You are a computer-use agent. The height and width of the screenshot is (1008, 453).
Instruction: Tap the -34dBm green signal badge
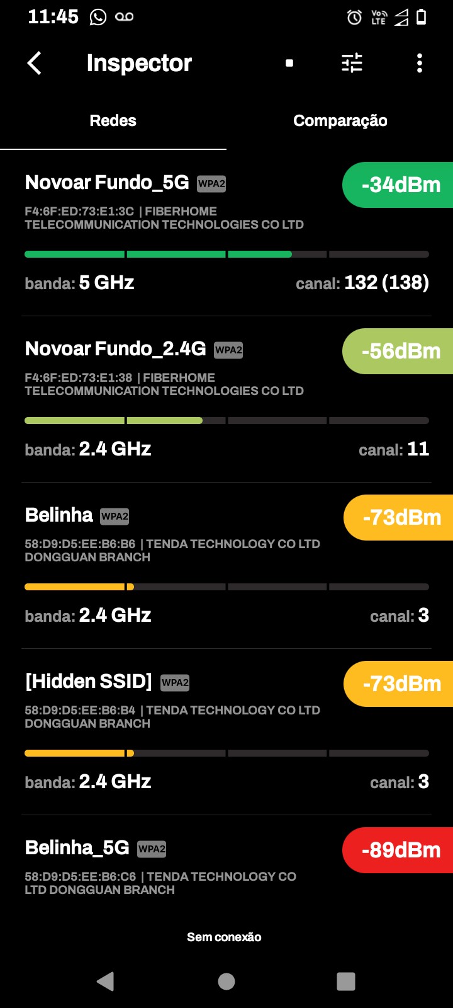(399, 185)
